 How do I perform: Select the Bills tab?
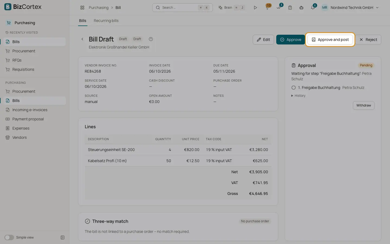pyautogui.click(x=83, y=21)
